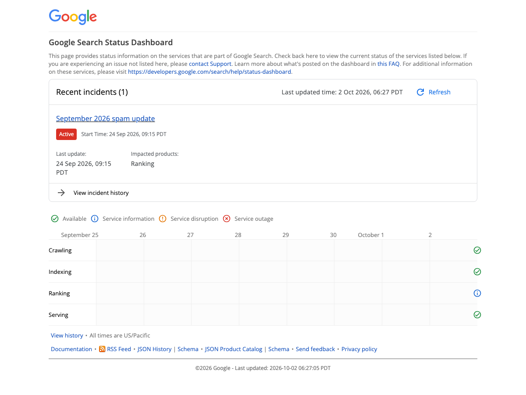This screenshot has height=395, width=526.
Task: Click the 27 date header
Action: pos(190,235)
